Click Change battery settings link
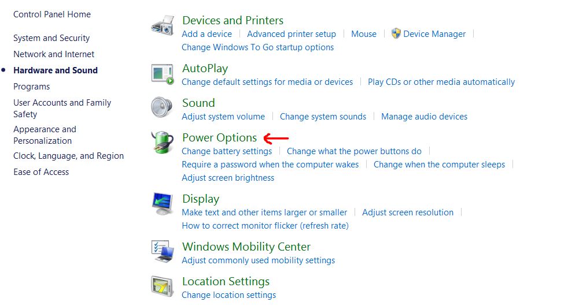This screenshot has width=579, height=306. 227,151
